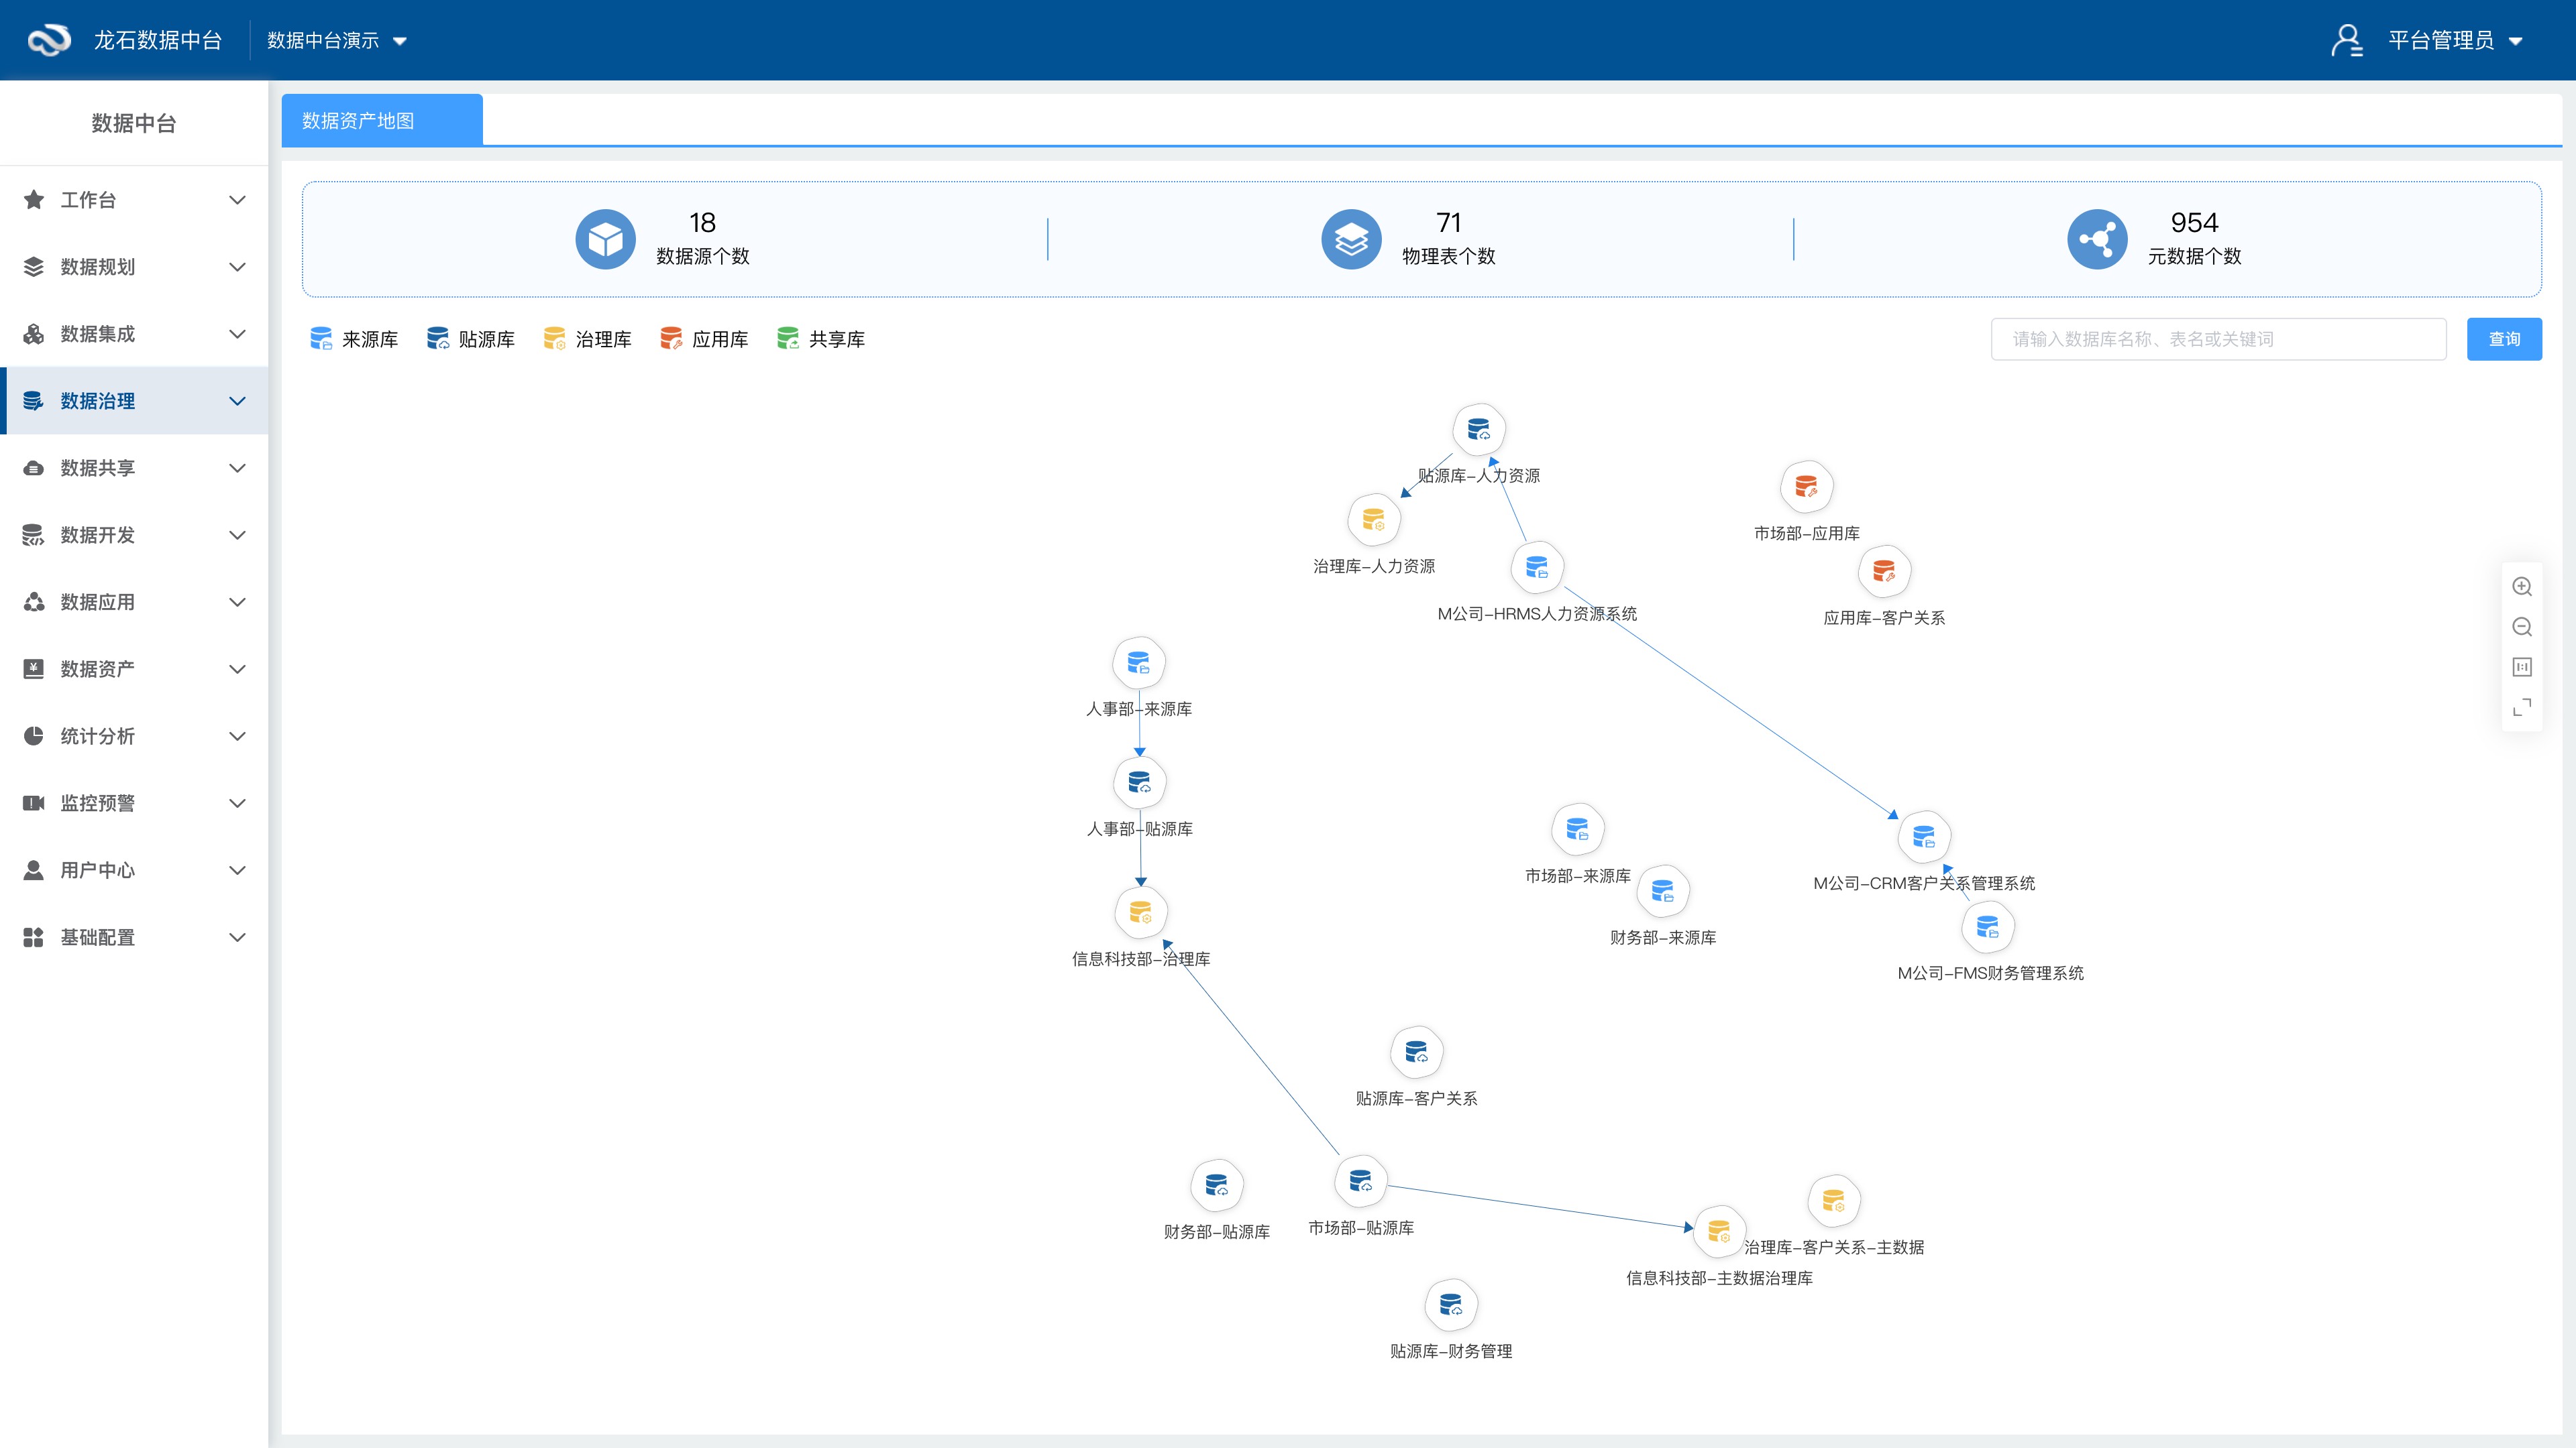
Task: Click the 治理库-人力资源 node icon
Action: point(1373,520)
